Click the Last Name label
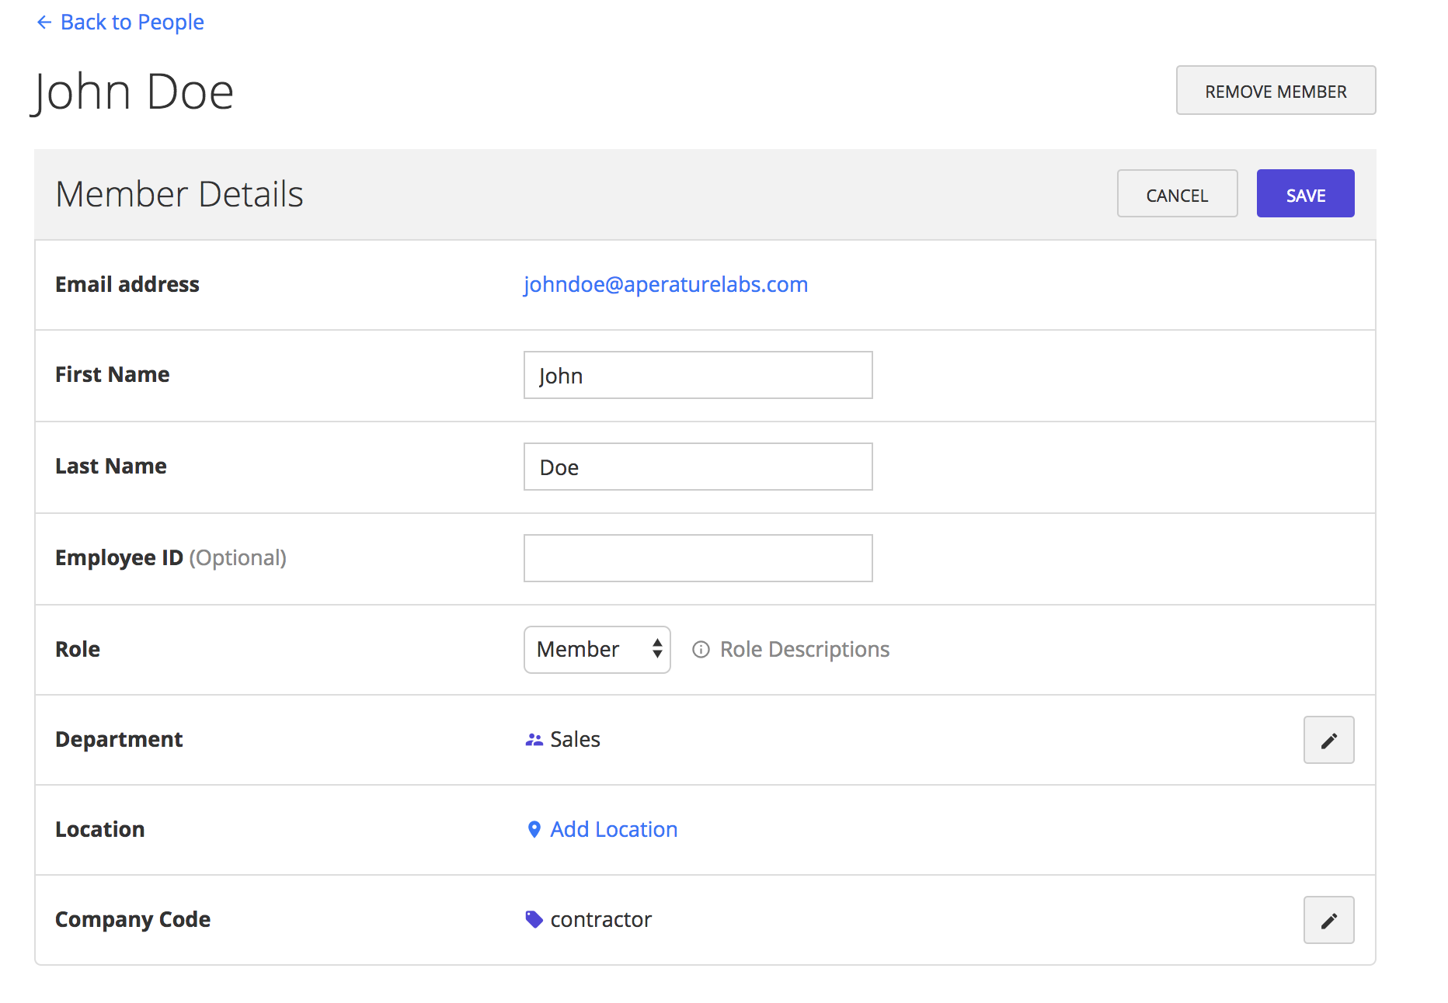 [110, 466]
